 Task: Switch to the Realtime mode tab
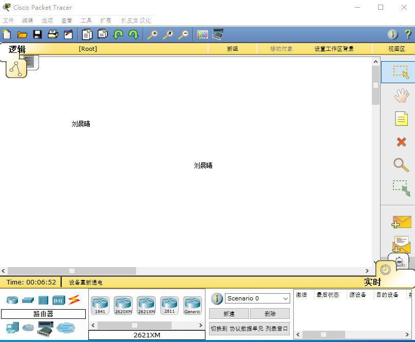[385, 270]
